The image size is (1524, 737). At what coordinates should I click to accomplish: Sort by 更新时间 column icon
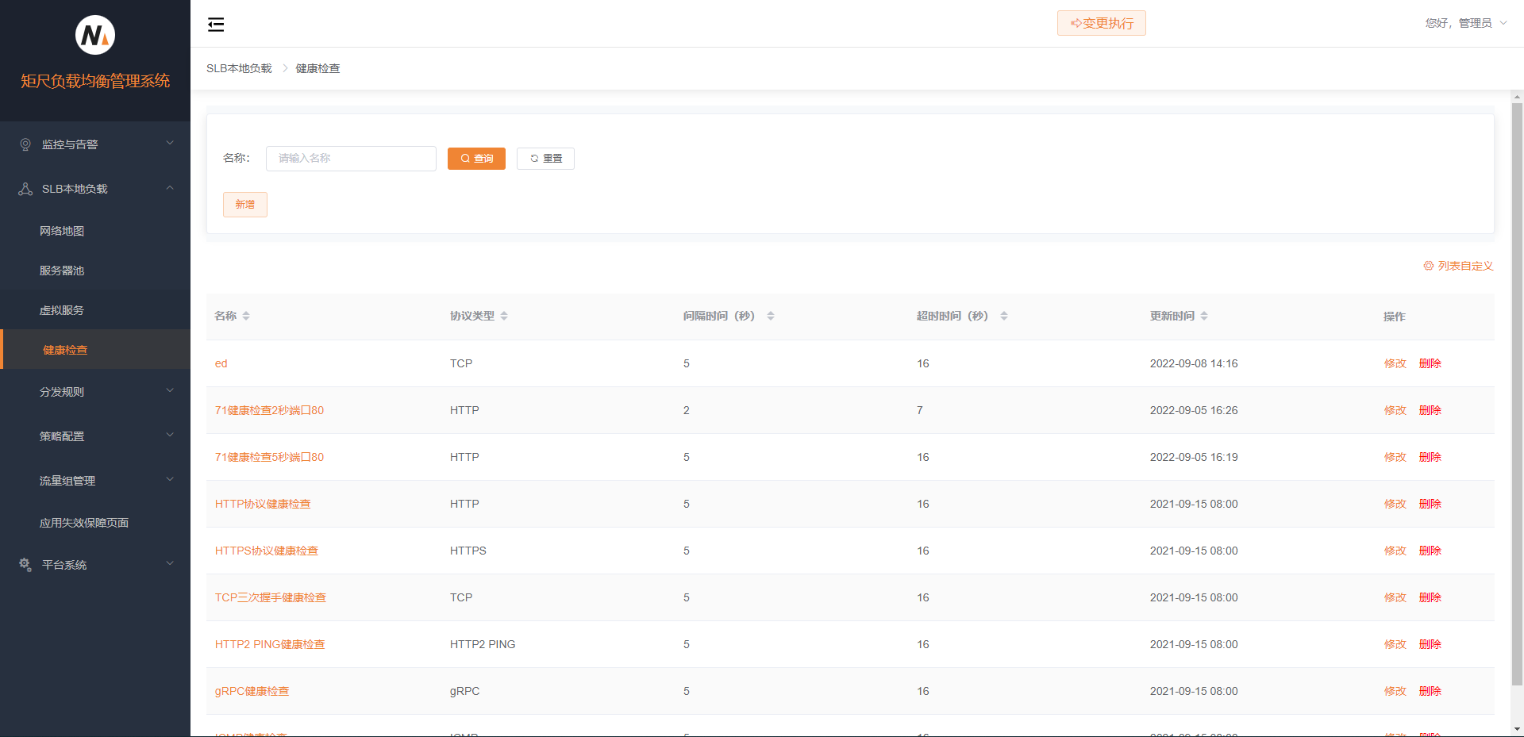[1204, 316]
